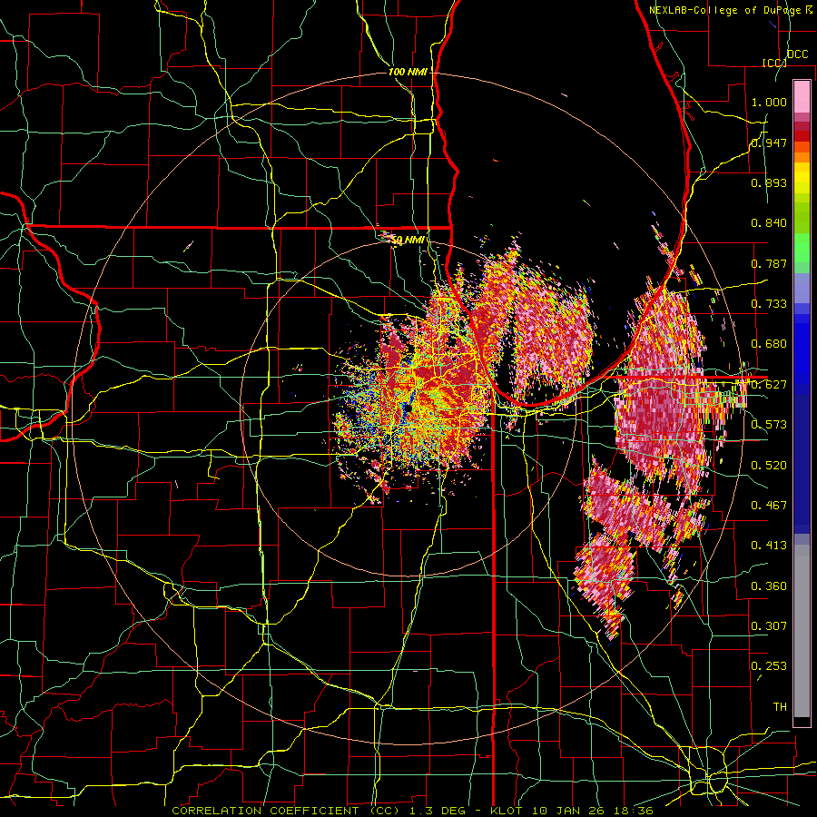Screen dimensions: 817x817
Task: Click the 0.307 scale value
Action: 769,626
